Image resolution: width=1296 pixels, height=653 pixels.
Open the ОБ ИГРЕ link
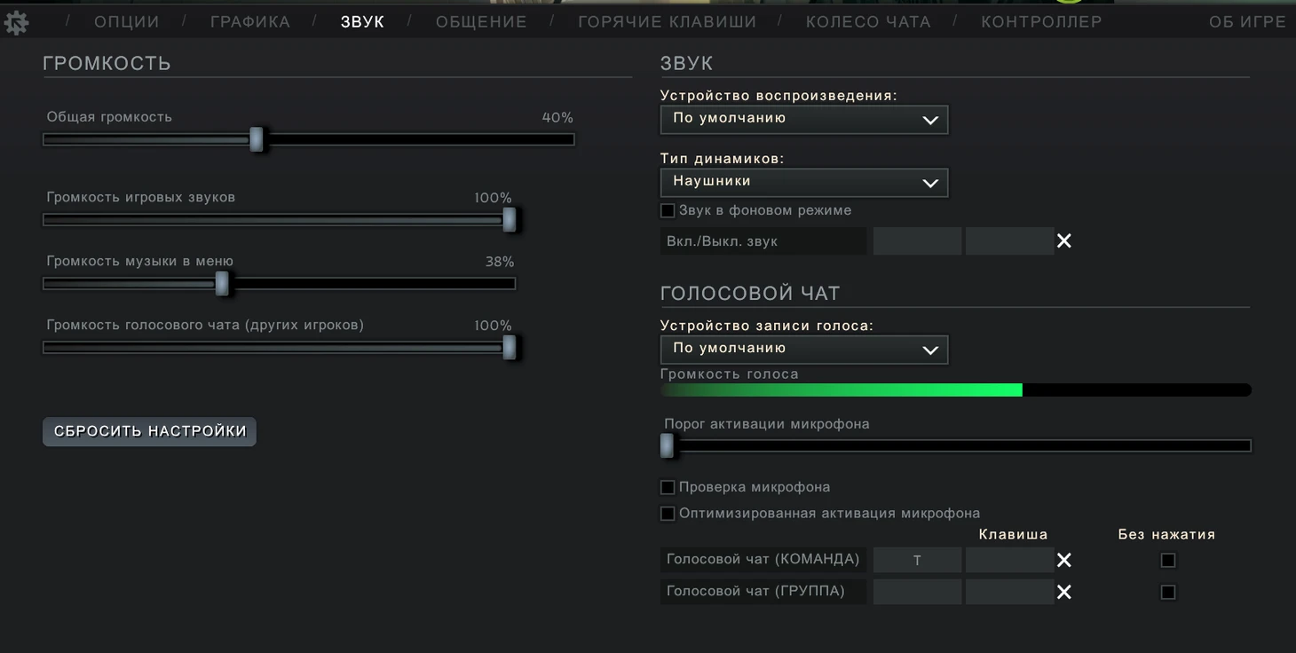[1246, 22]
